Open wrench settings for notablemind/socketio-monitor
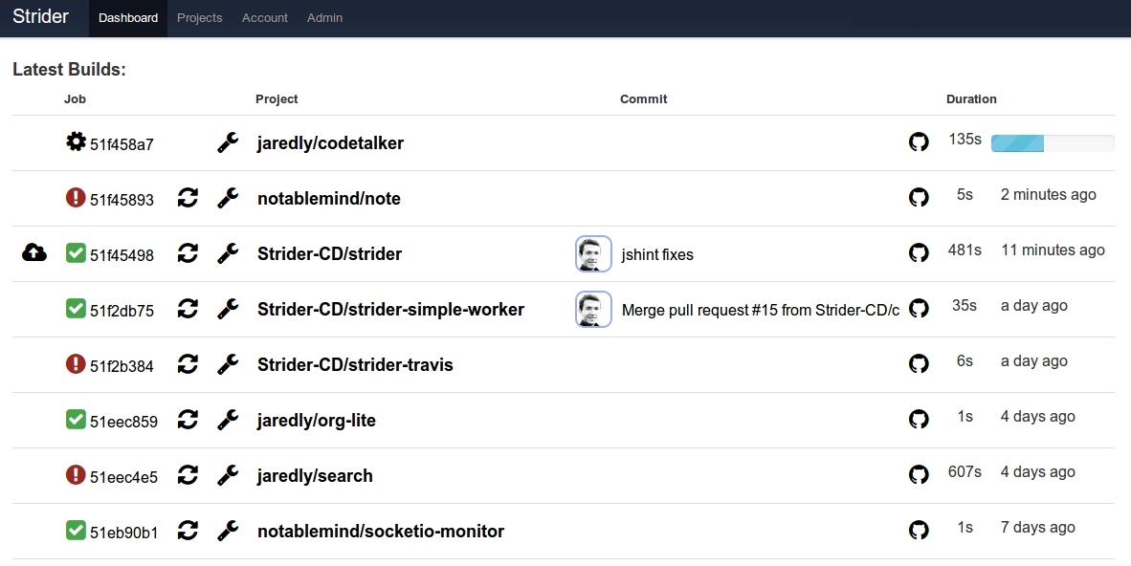This screenshot has height=566, width=1131. (x=228, y=531)
